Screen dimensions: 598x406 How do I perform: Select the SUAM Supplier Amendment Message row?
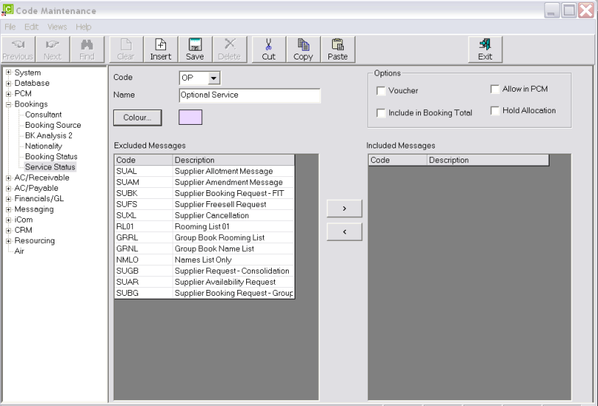pos(204,182)
